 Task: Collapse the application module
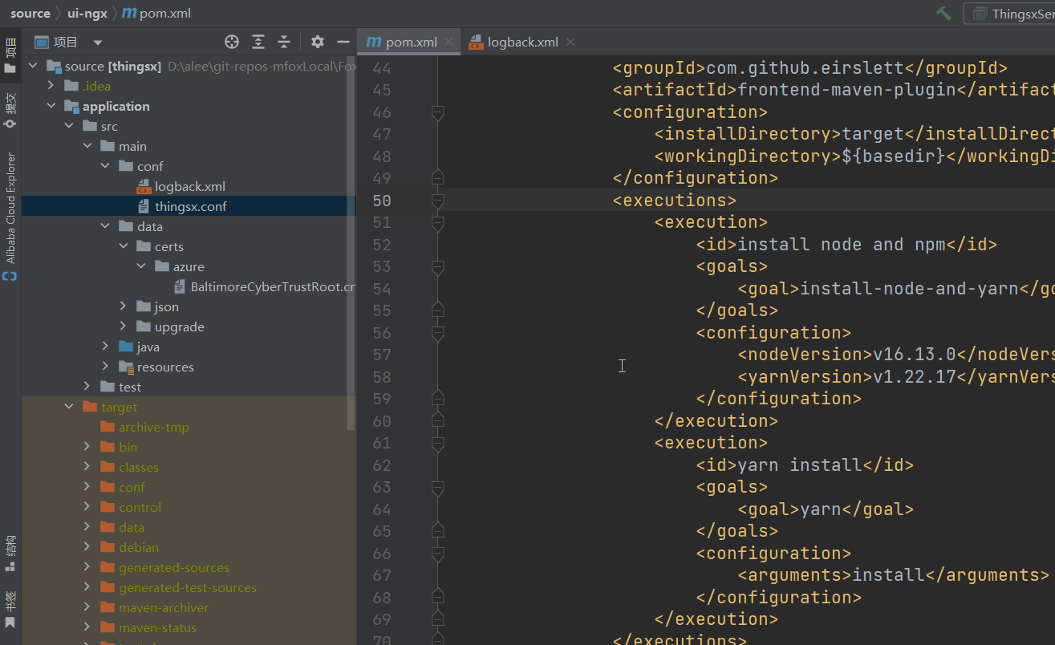[51, 106]
